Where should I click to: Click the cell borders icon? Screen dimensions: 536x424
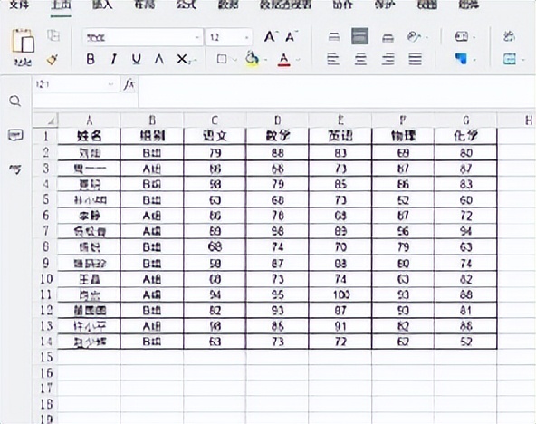point(222,60)
